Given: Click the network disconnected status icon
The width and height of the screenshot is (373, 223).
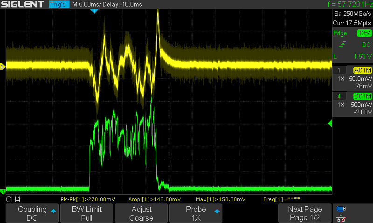Looking at the screenshot, I should point(341,218).
